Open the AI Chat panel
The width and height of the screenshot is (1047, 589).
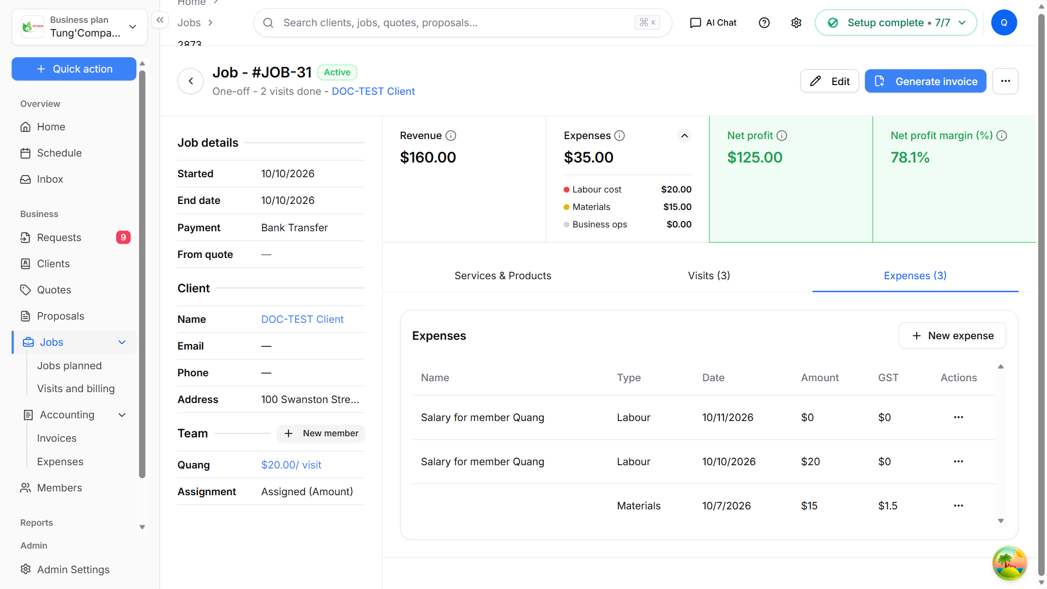pyautogui.click(x=713, y=23)
